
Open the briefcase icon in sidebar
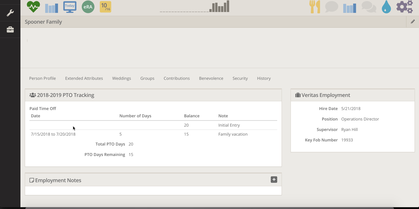[10, 29]
